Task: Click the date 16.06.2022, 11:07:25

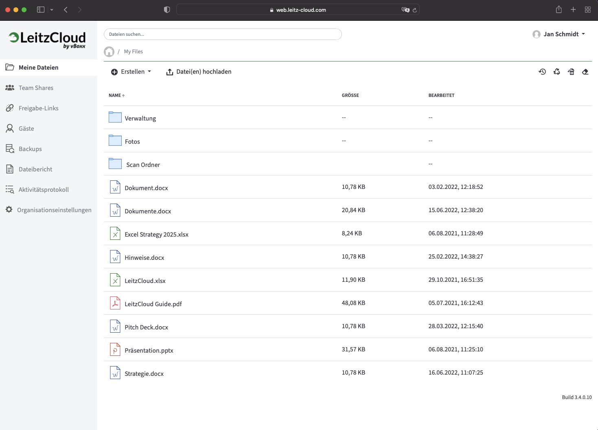Action: (456, 373)
